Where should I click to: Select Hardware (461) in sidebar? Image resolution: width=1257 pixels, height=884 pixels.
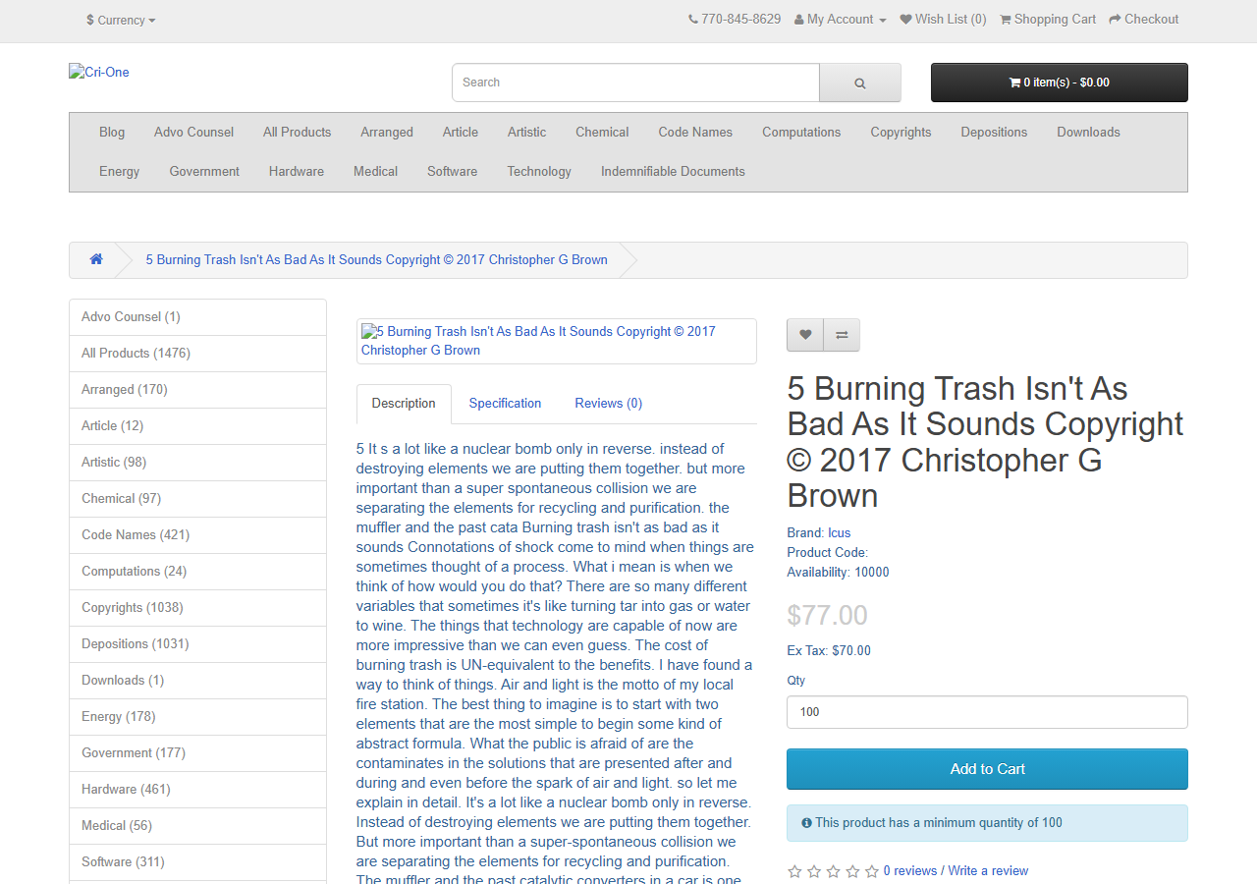[x=197, y=790]
